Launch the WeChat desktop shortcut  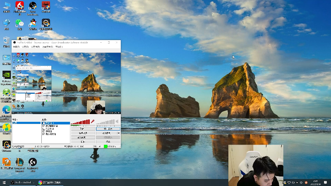[x=19, y=24]
